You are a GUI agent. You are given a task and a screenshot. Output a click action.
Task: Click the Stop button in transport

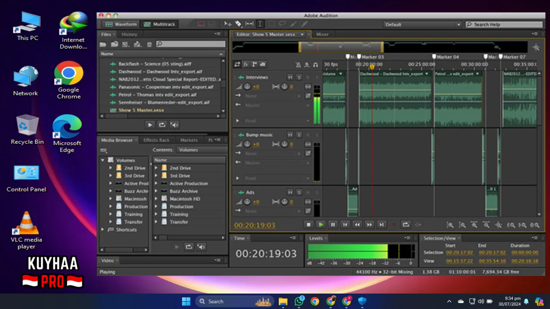[308, 224]
